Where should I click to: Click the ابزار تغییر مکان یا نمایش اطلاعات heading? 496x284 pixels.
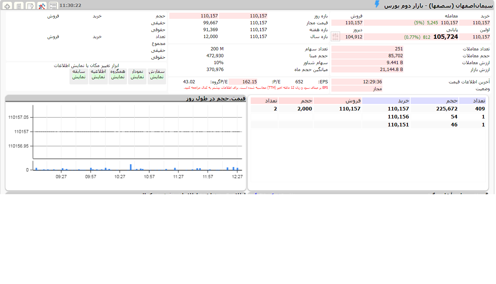pyautogui.click(x=86, y=66)
